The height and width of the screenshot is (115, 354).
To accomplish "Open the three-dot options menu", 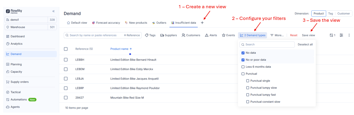I will point(349,35).
